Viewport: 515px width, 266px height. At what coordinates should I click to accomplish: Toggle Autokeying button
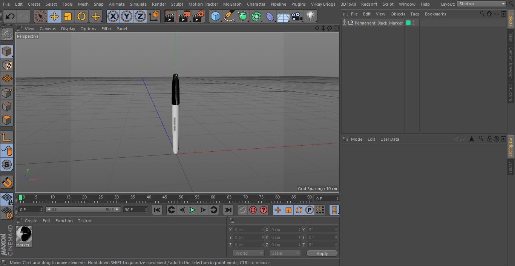click(253, 210)
